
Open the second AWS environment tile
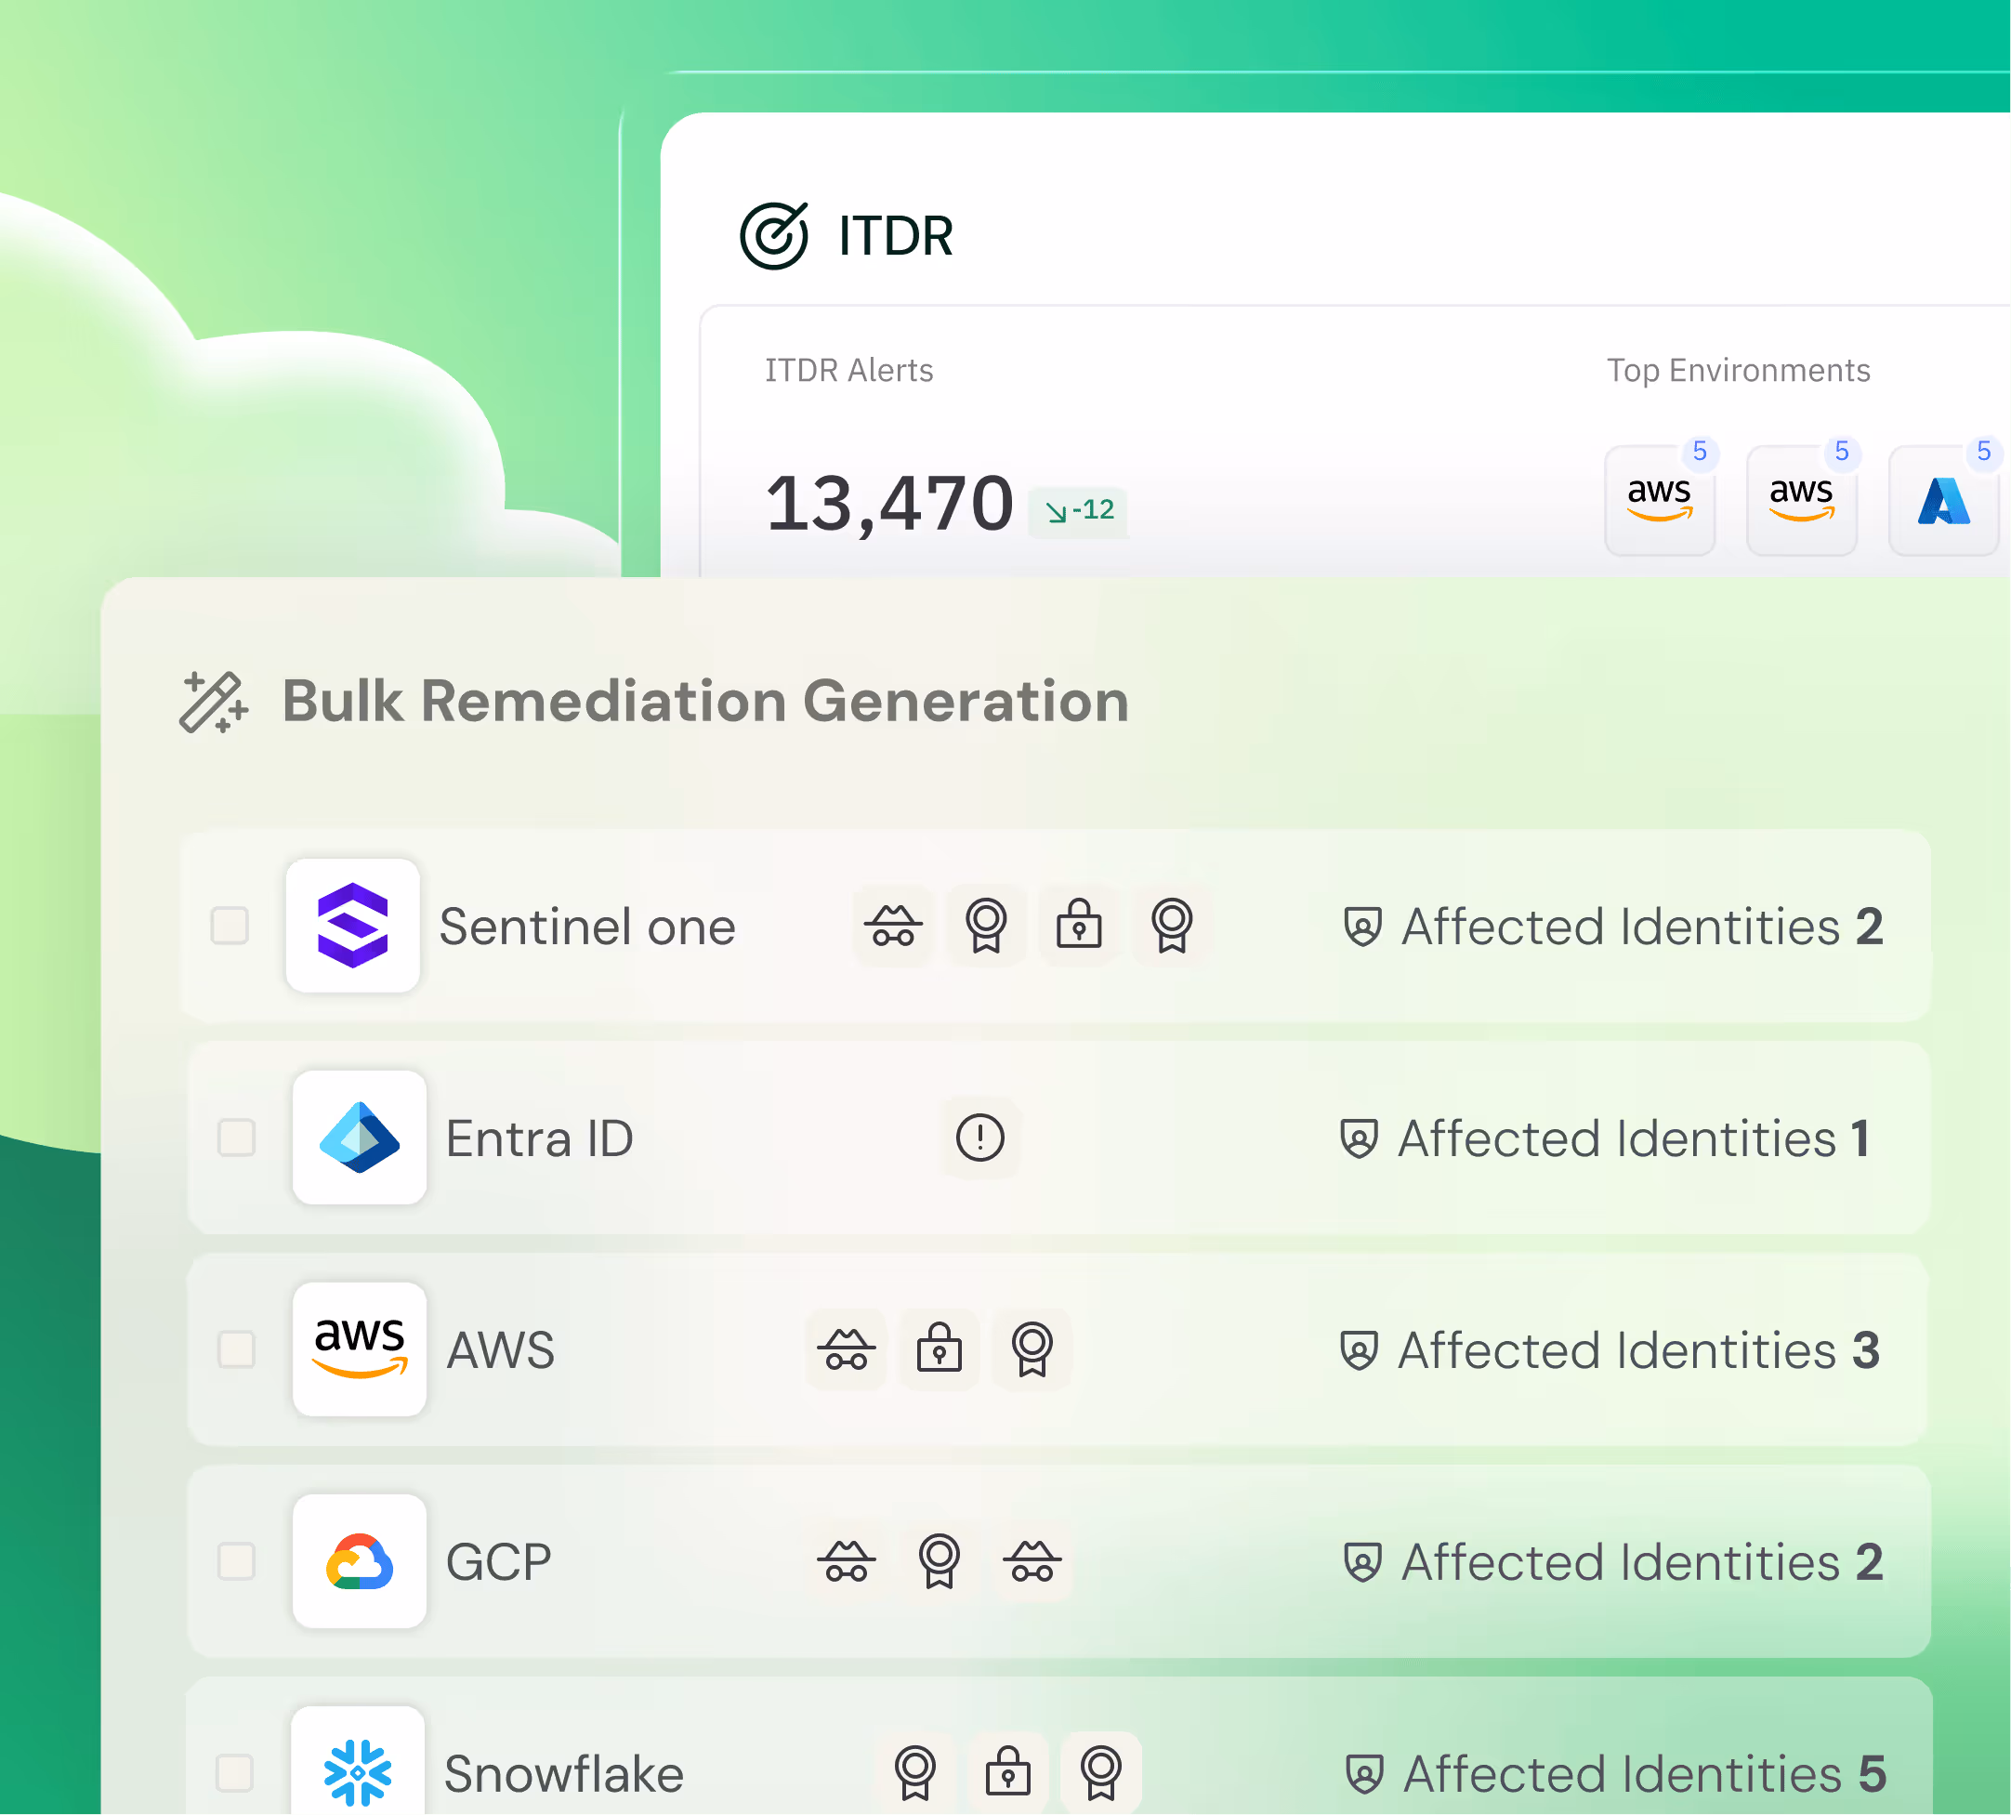[x=1801, y=501]
